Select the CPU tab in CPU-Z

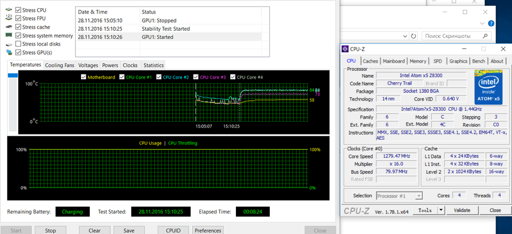pyautogui.click(x=351, y=61)
